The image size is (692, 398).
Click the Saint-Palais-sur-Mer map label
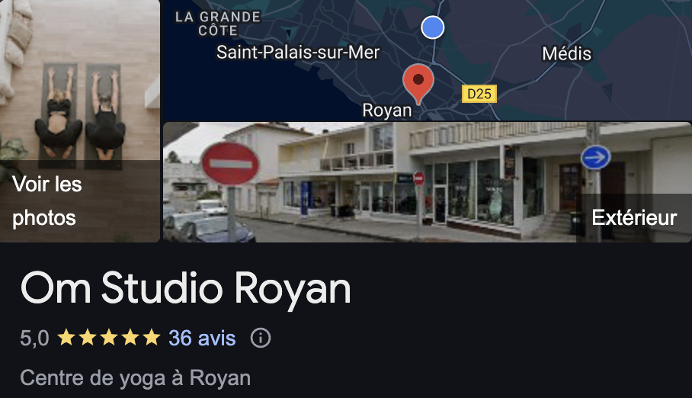[298, 53]
